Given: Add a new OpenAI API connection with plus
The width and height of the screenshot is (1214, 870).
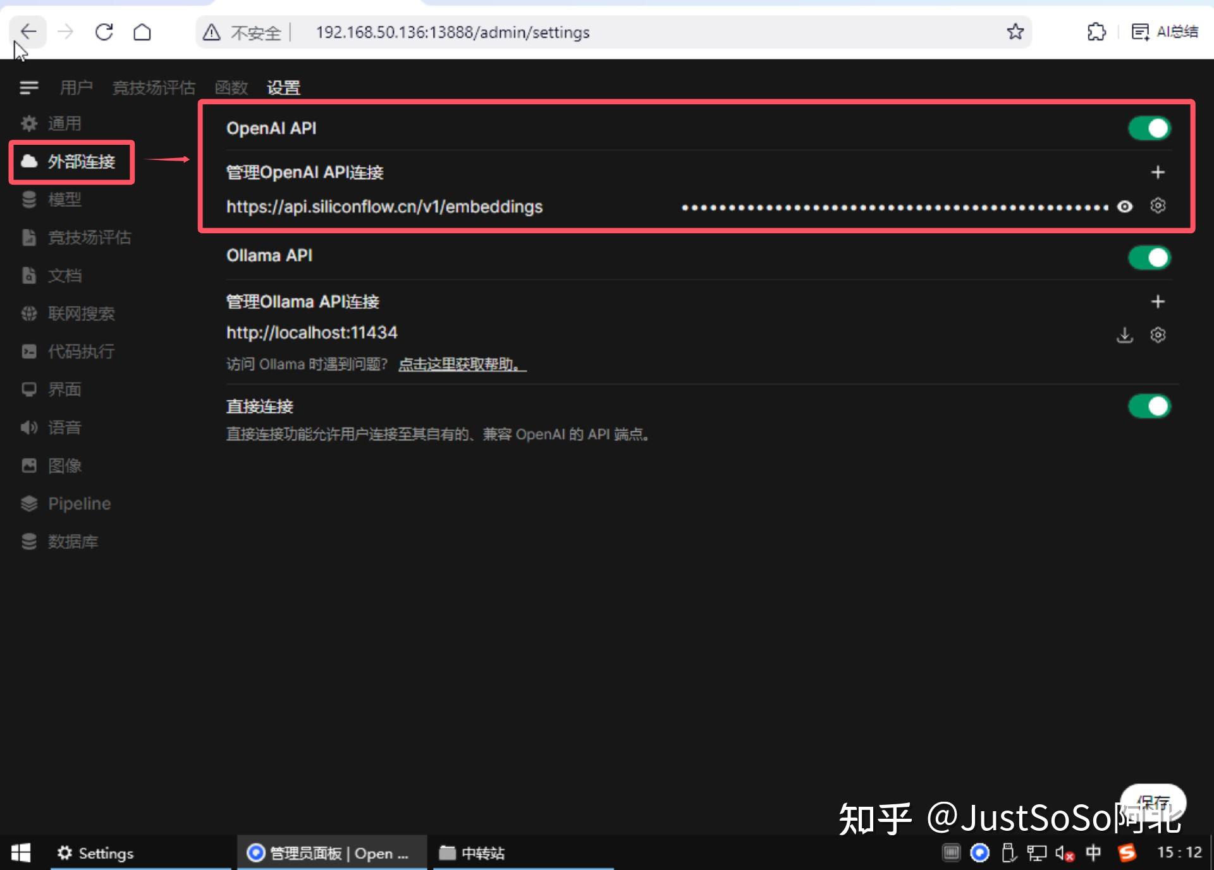Looking at the screenshot, I should click(1158, 171).
